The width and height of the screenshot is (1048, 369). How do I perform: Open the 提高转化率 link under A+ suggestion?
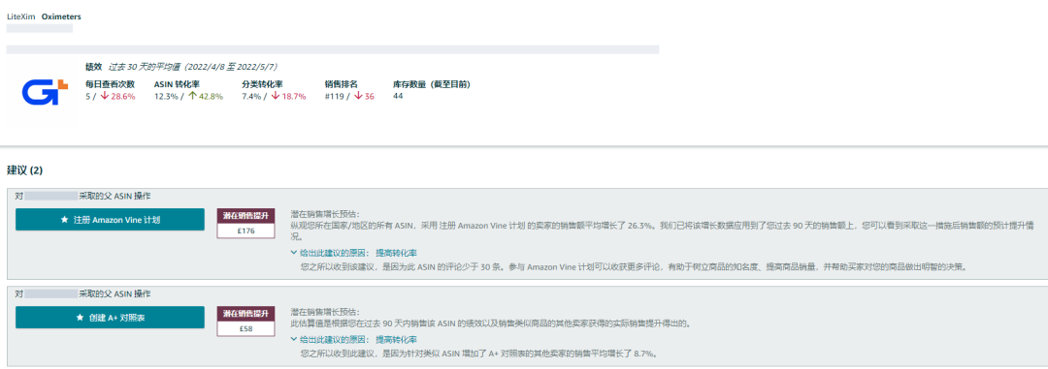(397, 339)
